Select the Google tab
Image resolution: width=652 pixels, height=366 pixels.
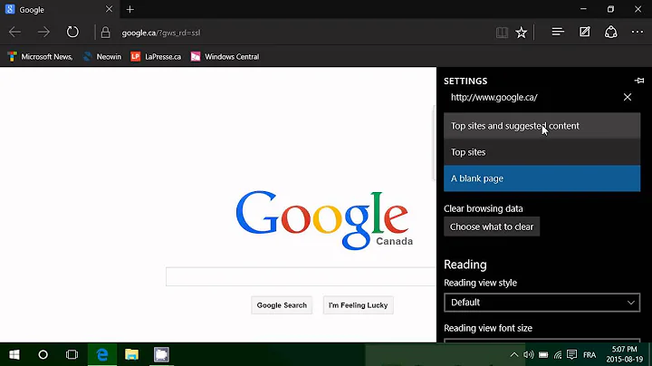[60, 9]
